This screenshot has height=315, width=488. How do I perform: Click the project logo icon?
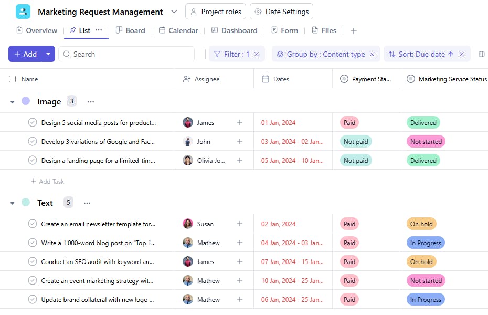[23, 12]
